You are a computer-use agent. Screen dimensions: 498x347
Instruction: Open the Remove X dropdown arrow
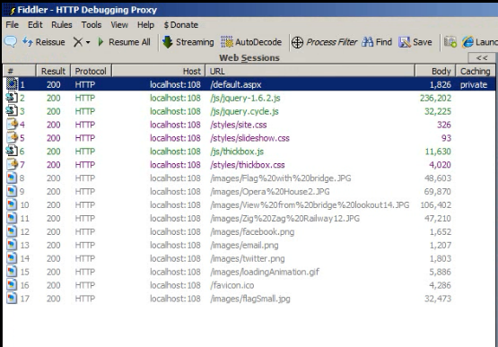88,42
